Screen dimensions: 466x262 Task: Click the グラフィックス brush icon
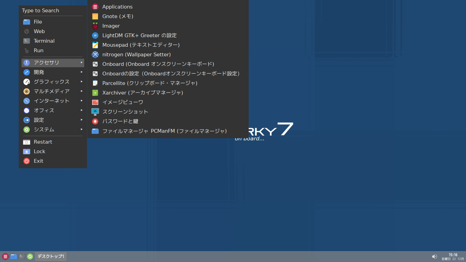27,82
